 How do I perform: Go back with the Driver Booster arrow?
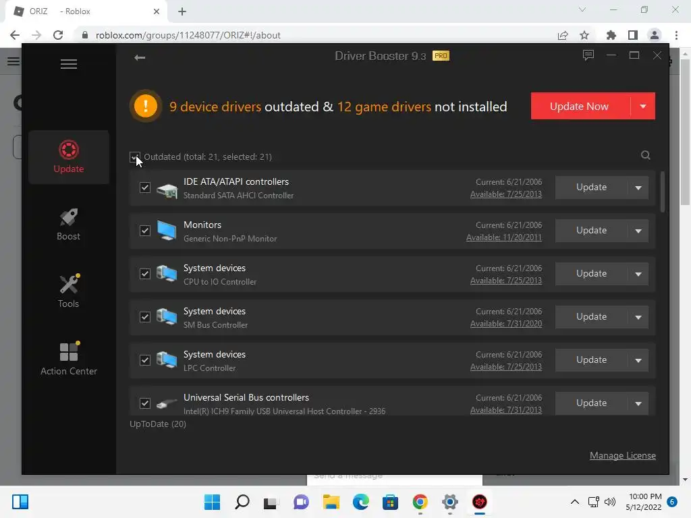coord(140,58)
